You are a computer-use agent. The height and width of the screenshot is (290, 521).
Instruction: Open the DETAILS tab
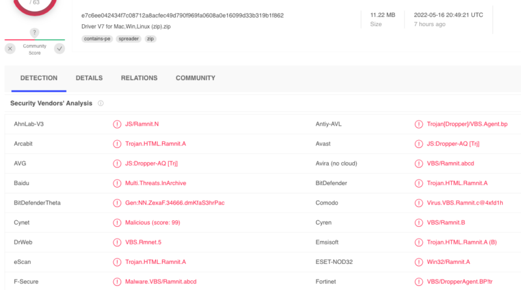point(89,78)
